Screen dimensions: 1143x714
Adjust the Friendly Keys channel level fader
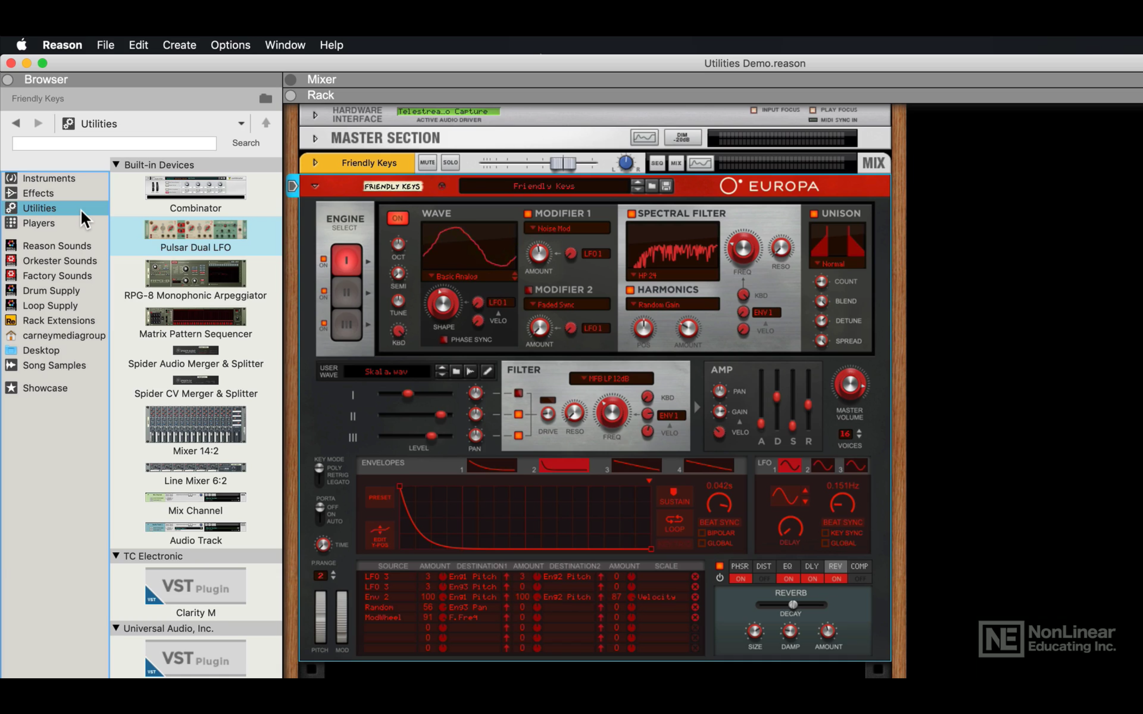(563, 163)
